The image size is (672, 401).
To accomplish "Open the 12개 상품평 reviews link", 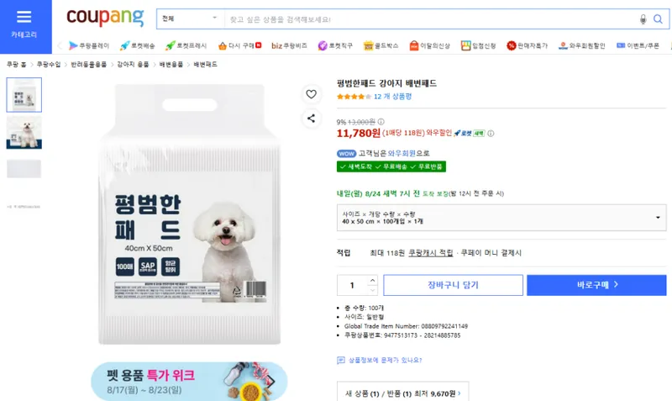I will pos(392,97).
